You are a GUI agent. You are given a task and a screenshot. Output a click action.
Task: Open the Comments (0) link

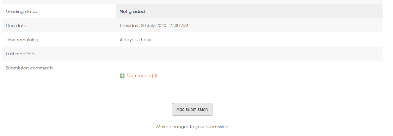pos(142,76)
